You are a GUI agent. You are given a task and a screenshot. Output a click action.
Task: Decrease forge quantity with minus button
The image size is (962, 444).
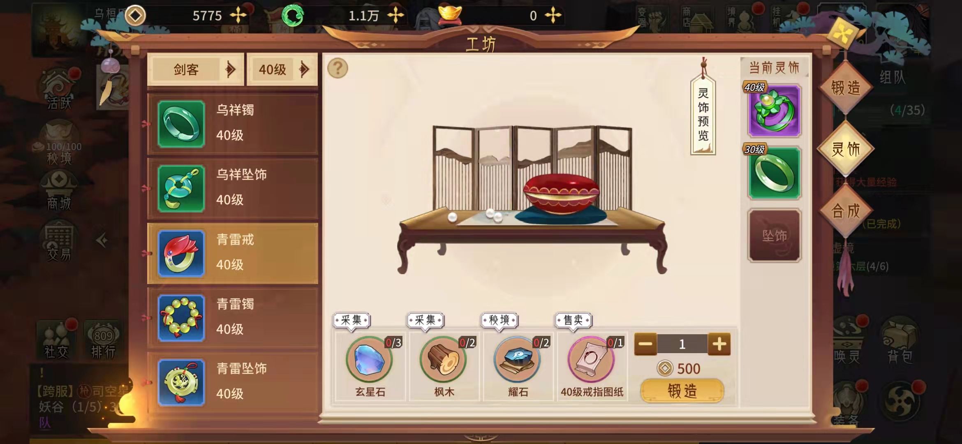coord(645,344)
